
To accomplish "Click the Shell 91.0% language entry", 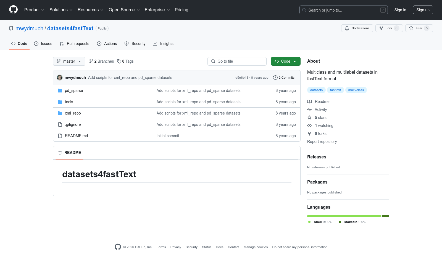I will click(x=320, y=222).
